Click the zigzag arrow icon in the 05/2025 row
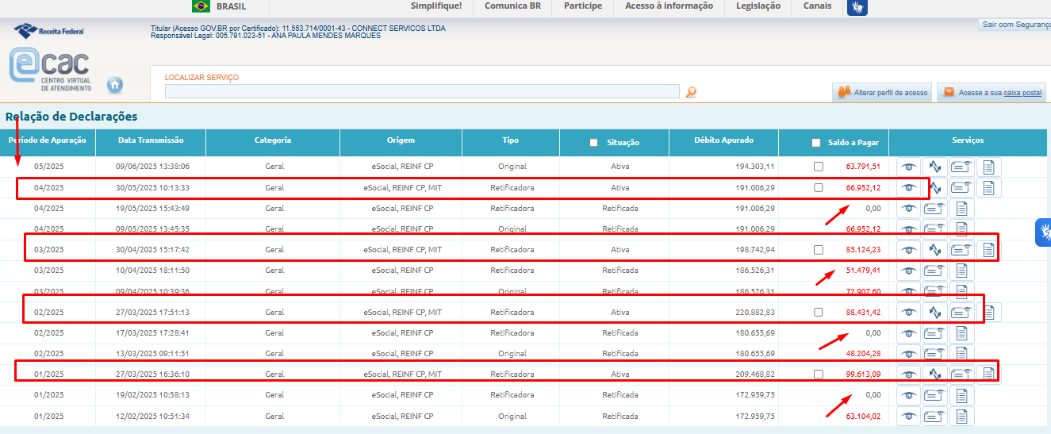 tap(935, 167)
